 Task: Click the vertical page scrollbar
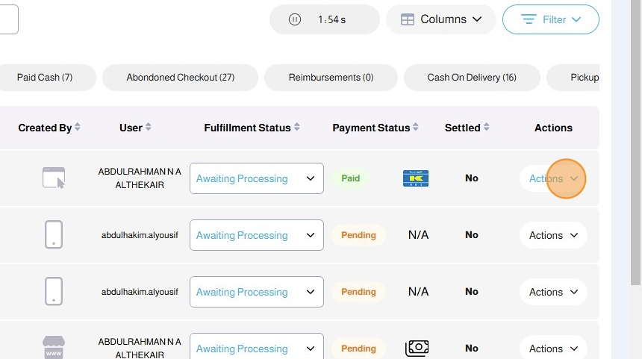coord(636,149)
